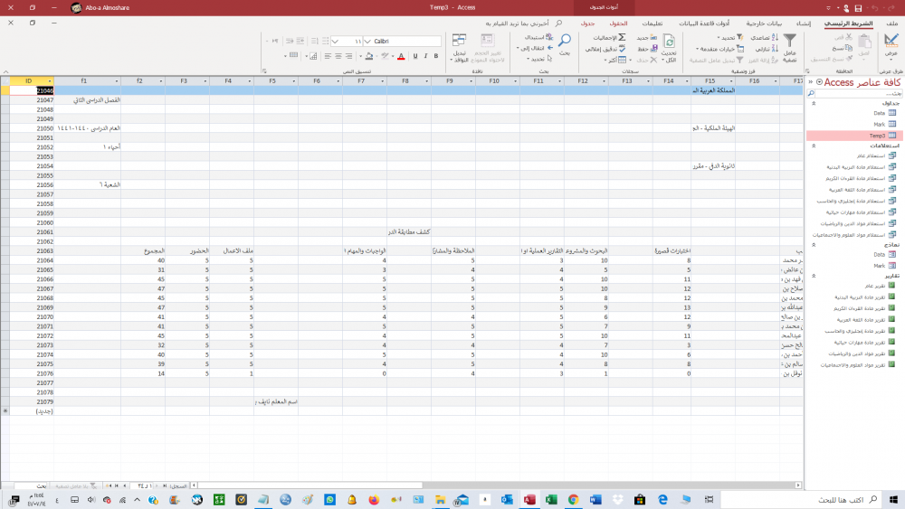Run spelling check (تدقيق إملائي)

coord(606,49)
